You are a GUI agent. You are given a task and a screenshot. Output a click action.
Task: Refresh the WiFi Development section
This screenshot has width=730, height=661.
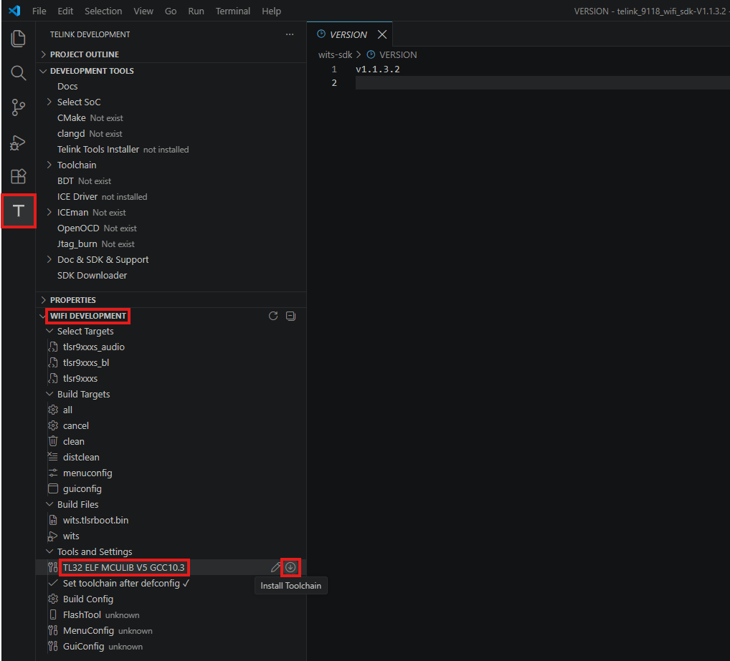273,316
